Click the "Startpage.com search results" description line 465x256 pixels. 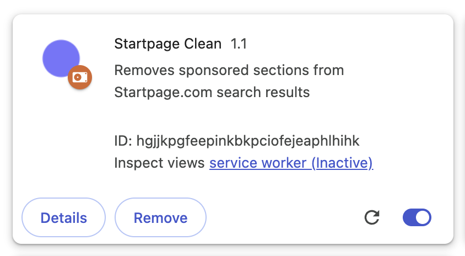(x=212, y=92)
